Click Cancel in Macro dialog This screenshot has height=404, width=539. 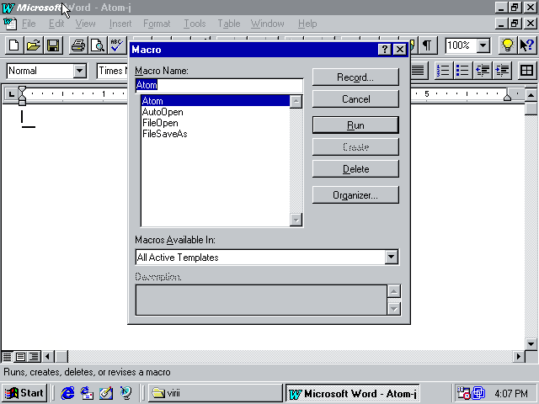point(355,99)
